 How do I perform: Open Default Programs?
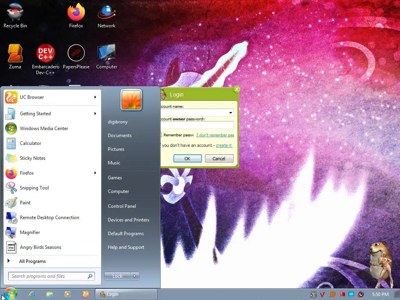[125, 234]
